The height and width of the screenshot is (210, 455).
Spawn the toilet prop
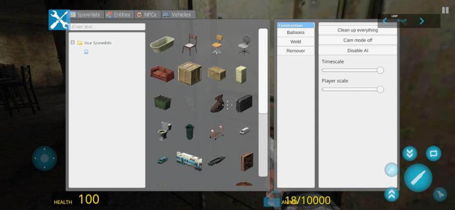click(x=164, y=131)
